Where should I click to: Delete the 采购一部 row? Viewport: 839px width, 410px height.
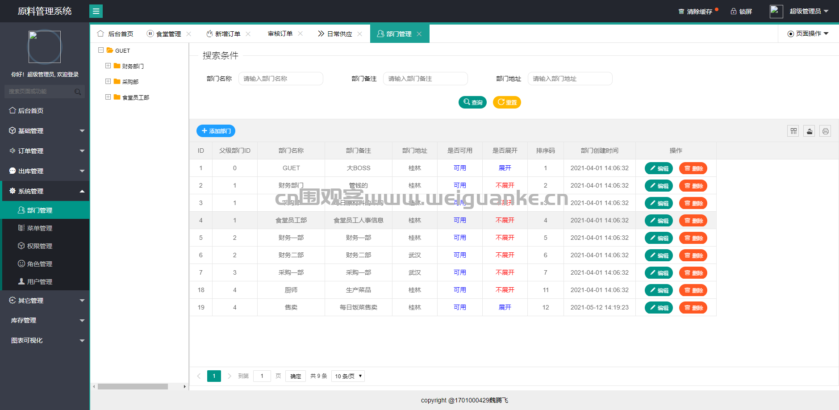click(x=693, y=273)
